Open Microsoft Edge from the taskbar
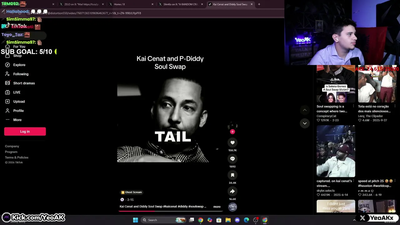The height and width of the screenshot is (225, 400). click(247, 220)
